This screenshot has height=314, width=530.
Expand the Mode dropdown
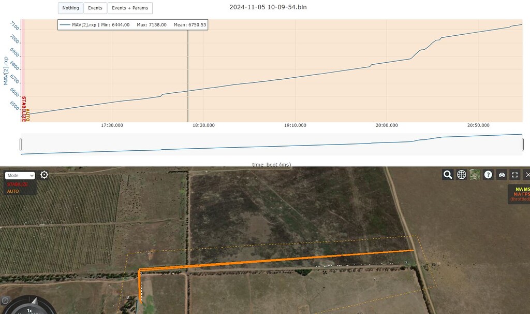(20, 176)
